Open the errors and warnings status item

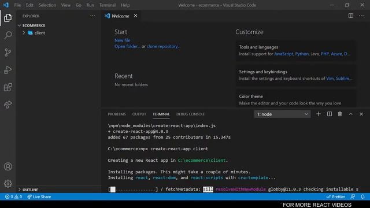(14, 196)
